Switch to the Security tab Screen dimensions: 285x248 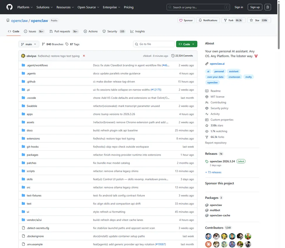[x=114, y=31]
